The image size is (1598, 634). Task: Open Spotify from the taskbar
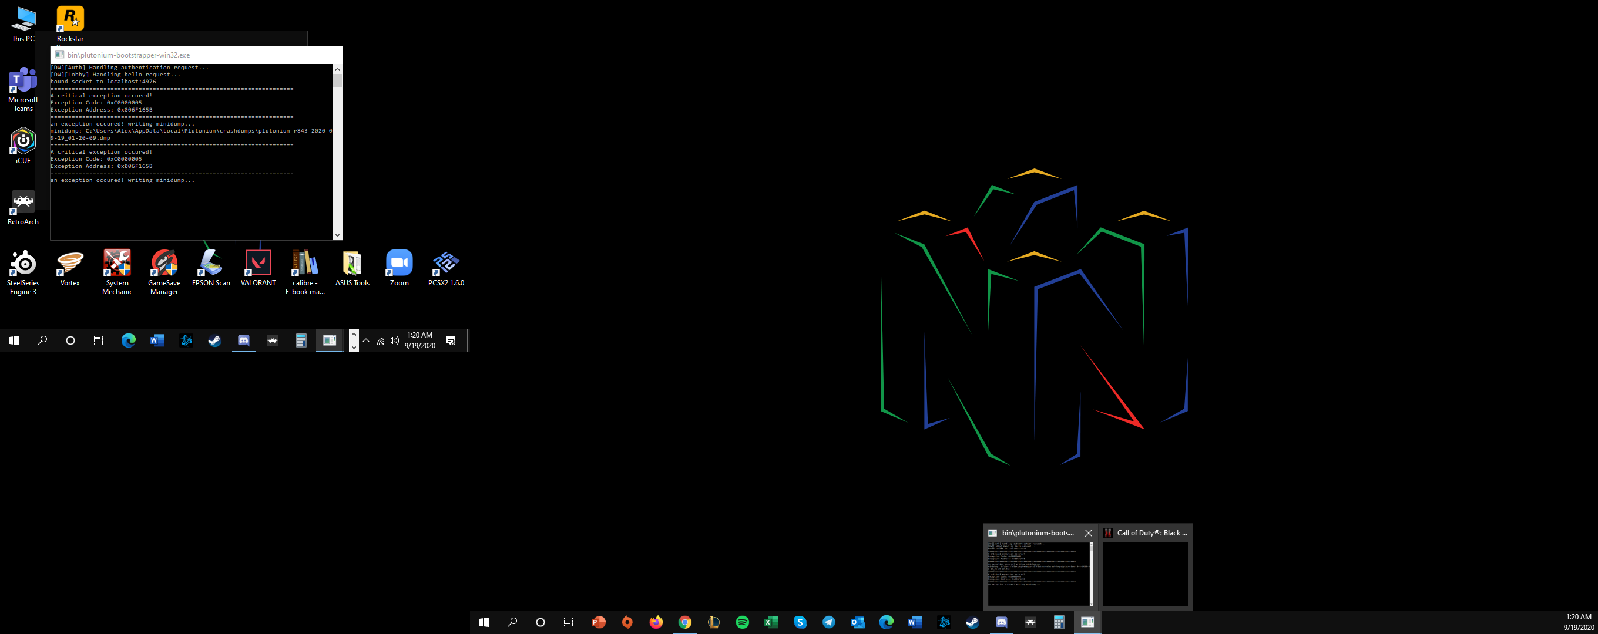coord(742,622)
